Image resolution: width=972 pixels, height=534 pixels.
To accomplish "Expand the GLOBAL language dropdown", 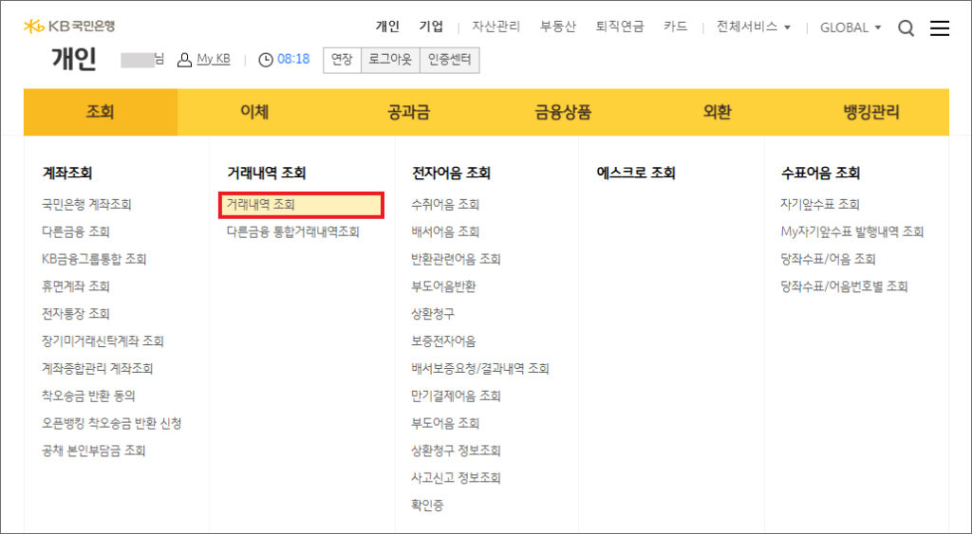I will [x=850, y=28].
